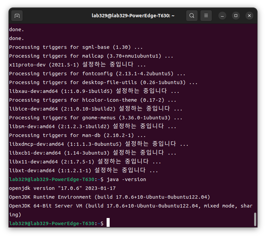Click the mailcap triggers line

(91, 56)
